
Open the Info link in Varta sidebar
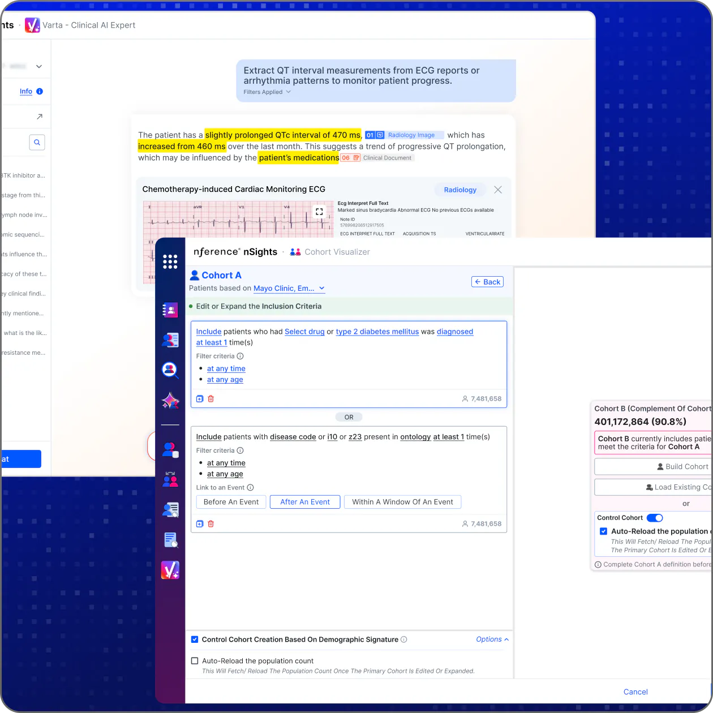coord(26,91)
